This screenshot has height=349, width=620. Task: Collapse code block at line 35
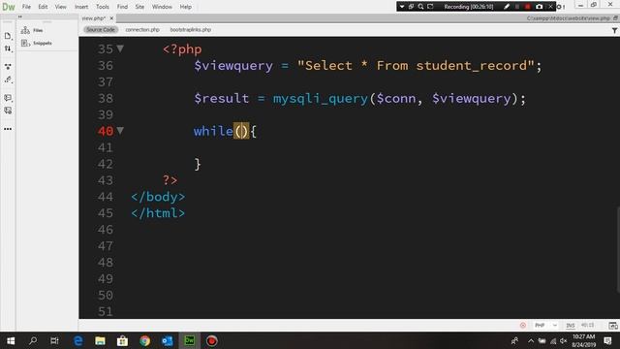click(x=120, y=48)
